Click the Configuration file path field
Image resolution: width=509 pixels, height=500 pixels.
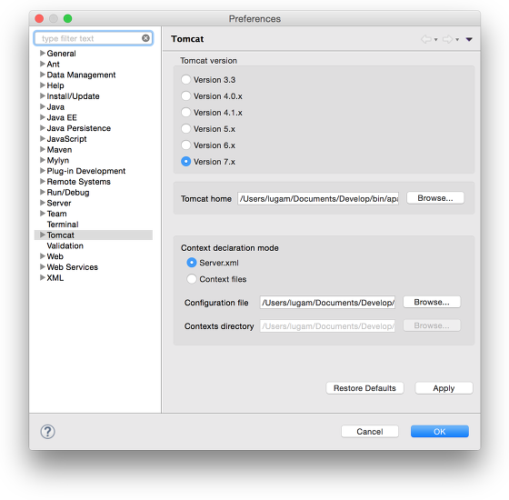coord(327,302)
